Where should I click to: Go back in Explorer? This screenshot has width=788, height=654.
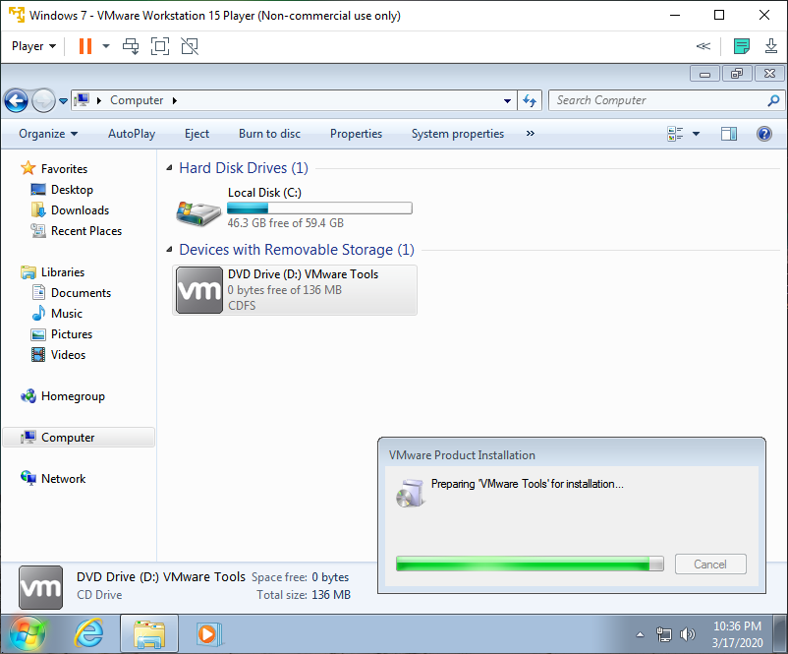coord(16,100)
